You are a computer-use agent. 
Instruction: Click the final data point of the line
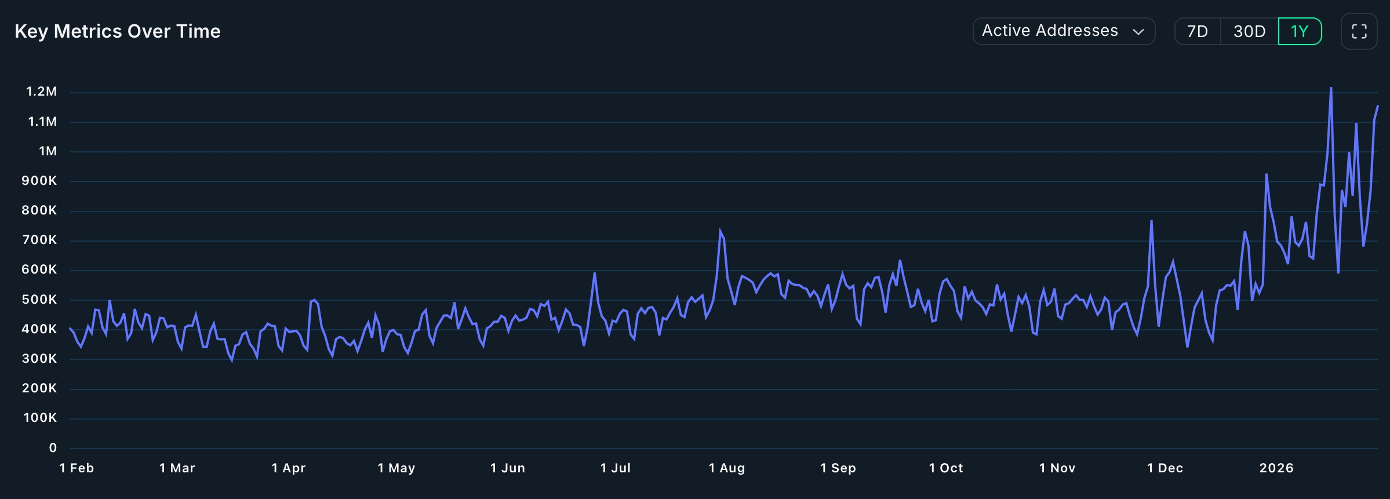[x=1377, y=106]
